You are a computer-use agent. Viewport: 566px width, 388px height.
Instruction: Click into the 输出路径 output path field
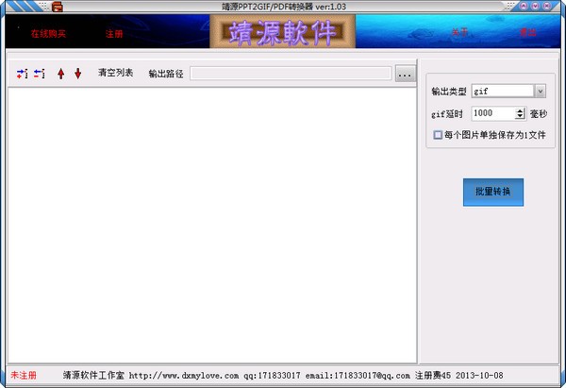(291, 74)
